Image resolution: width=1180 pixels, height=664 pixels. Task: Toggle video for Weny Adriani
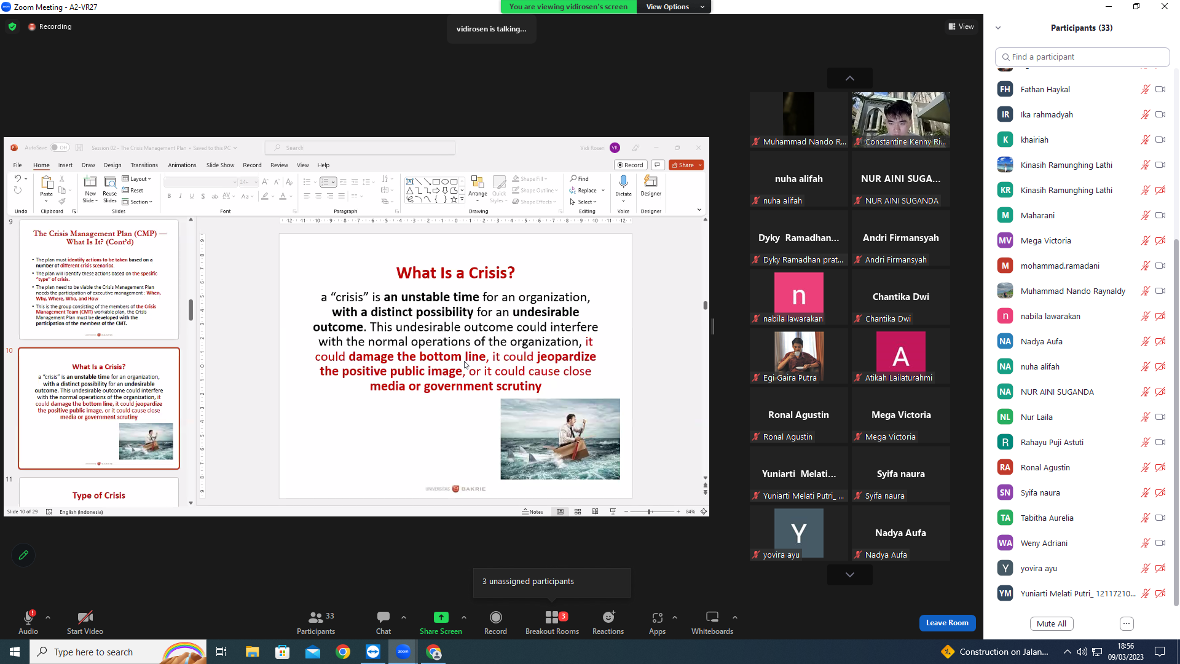[1160, 543]
